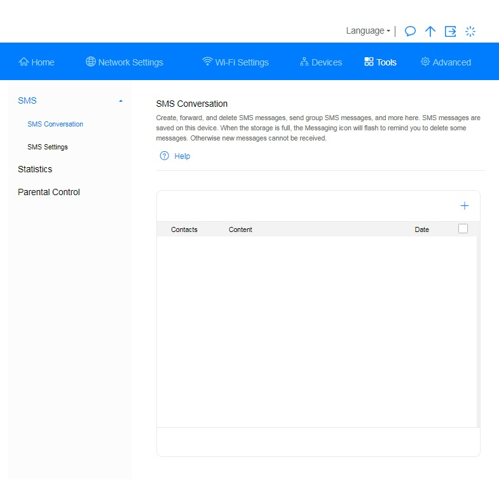Open the Network Settings tab
499x499 pixels.
[125, 62]
